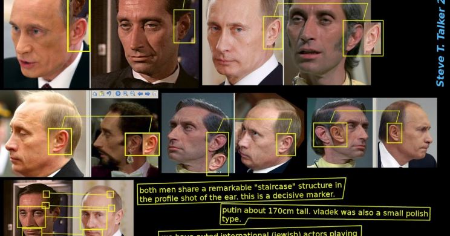Click the eye highlight box in bottom-left photo
Screen dimensions: 450x236
(x=31, y=217)
